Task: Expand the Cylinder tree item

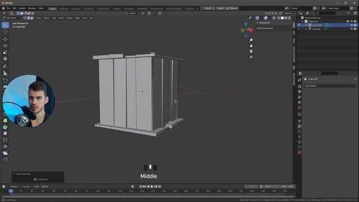Action: pos(306,29)
